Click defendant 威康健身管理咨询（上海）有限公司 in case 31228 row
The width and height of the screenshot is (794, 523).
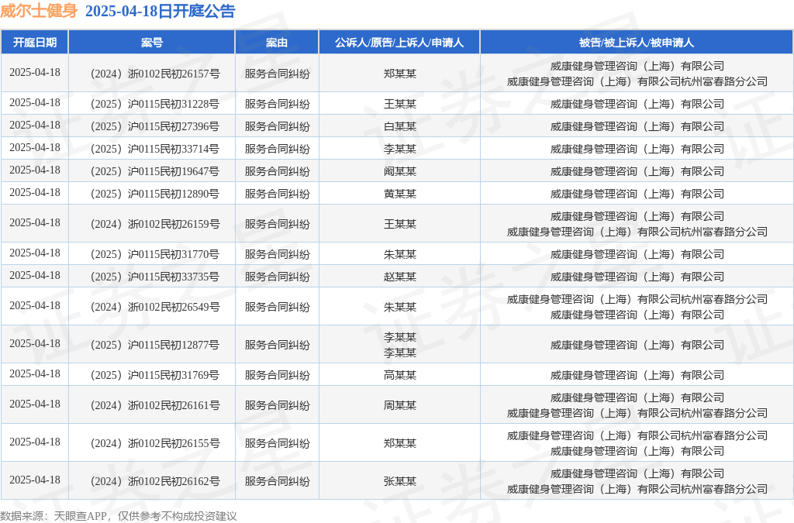[637, 104]
